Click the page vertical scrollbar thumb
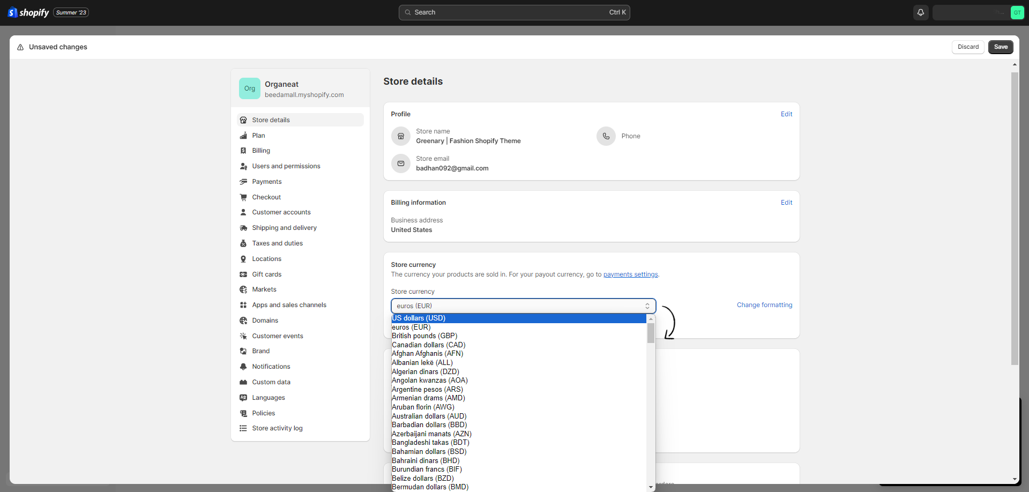Viewport: 1029px width, 492px height. coord(1015,219)
